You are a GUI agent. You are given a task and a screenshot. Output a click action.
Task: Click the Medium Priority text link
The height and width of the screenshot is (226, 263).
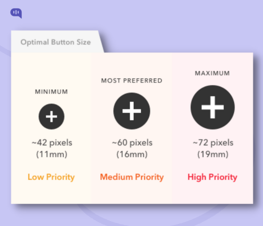(132, 177)
